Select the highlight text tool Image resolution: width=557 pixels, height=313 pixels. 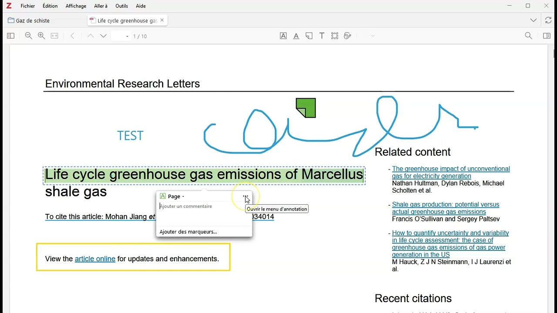coord(283,36)
